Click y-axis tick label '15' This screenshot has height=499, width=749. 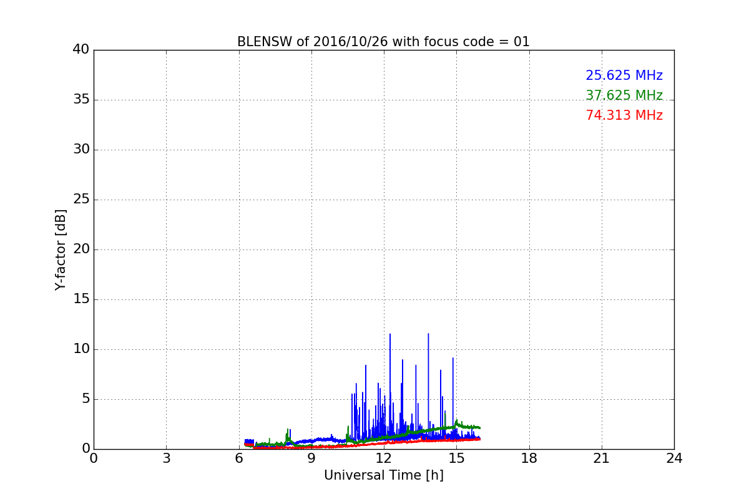[x=82, y=299]
